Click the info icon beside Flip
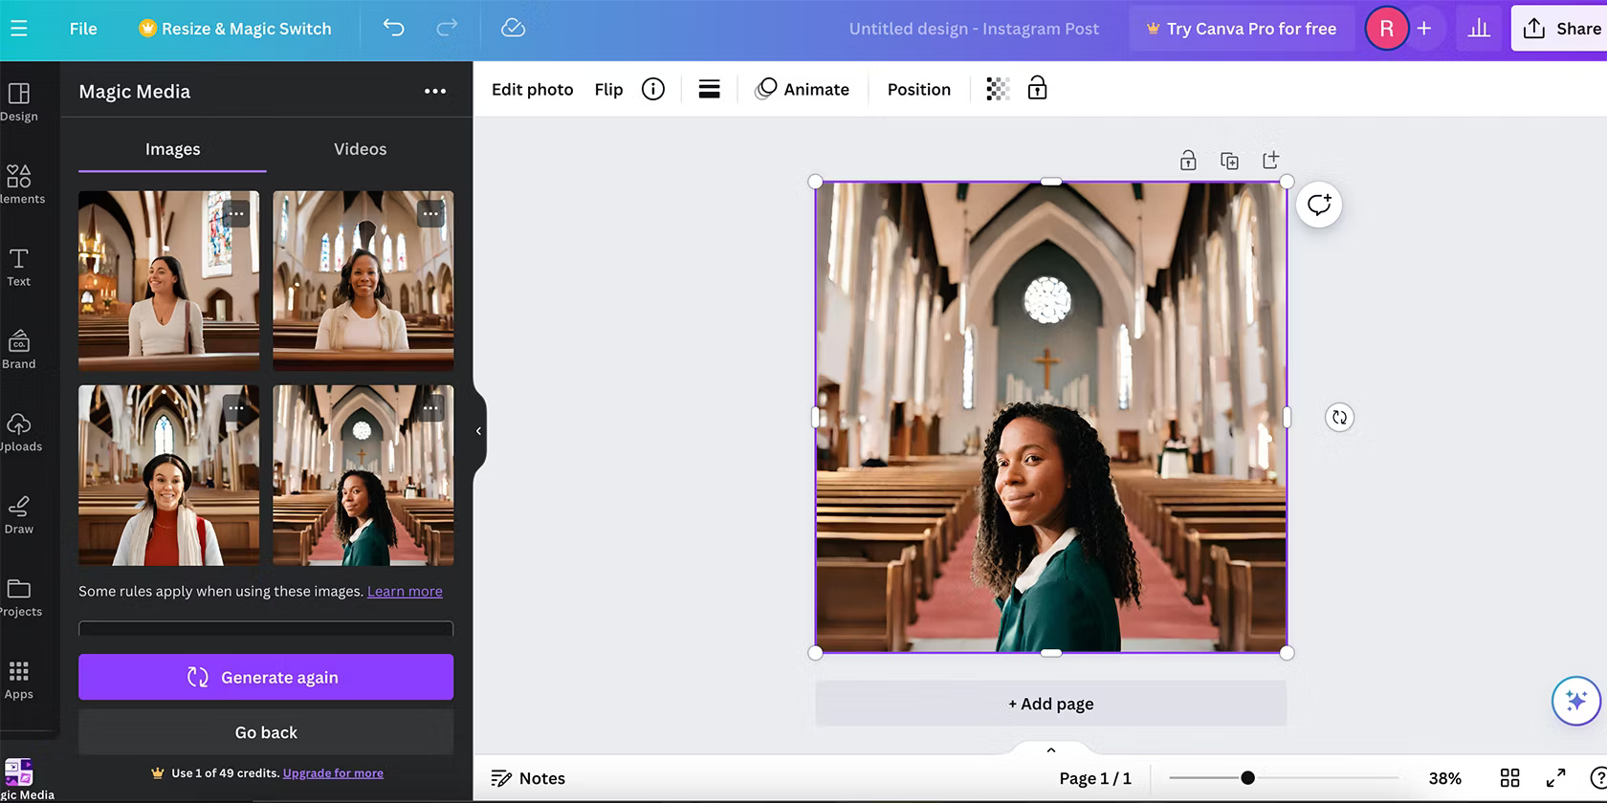Image resolution: width=1607 pixels, height=803 pixels. (652, 89)
